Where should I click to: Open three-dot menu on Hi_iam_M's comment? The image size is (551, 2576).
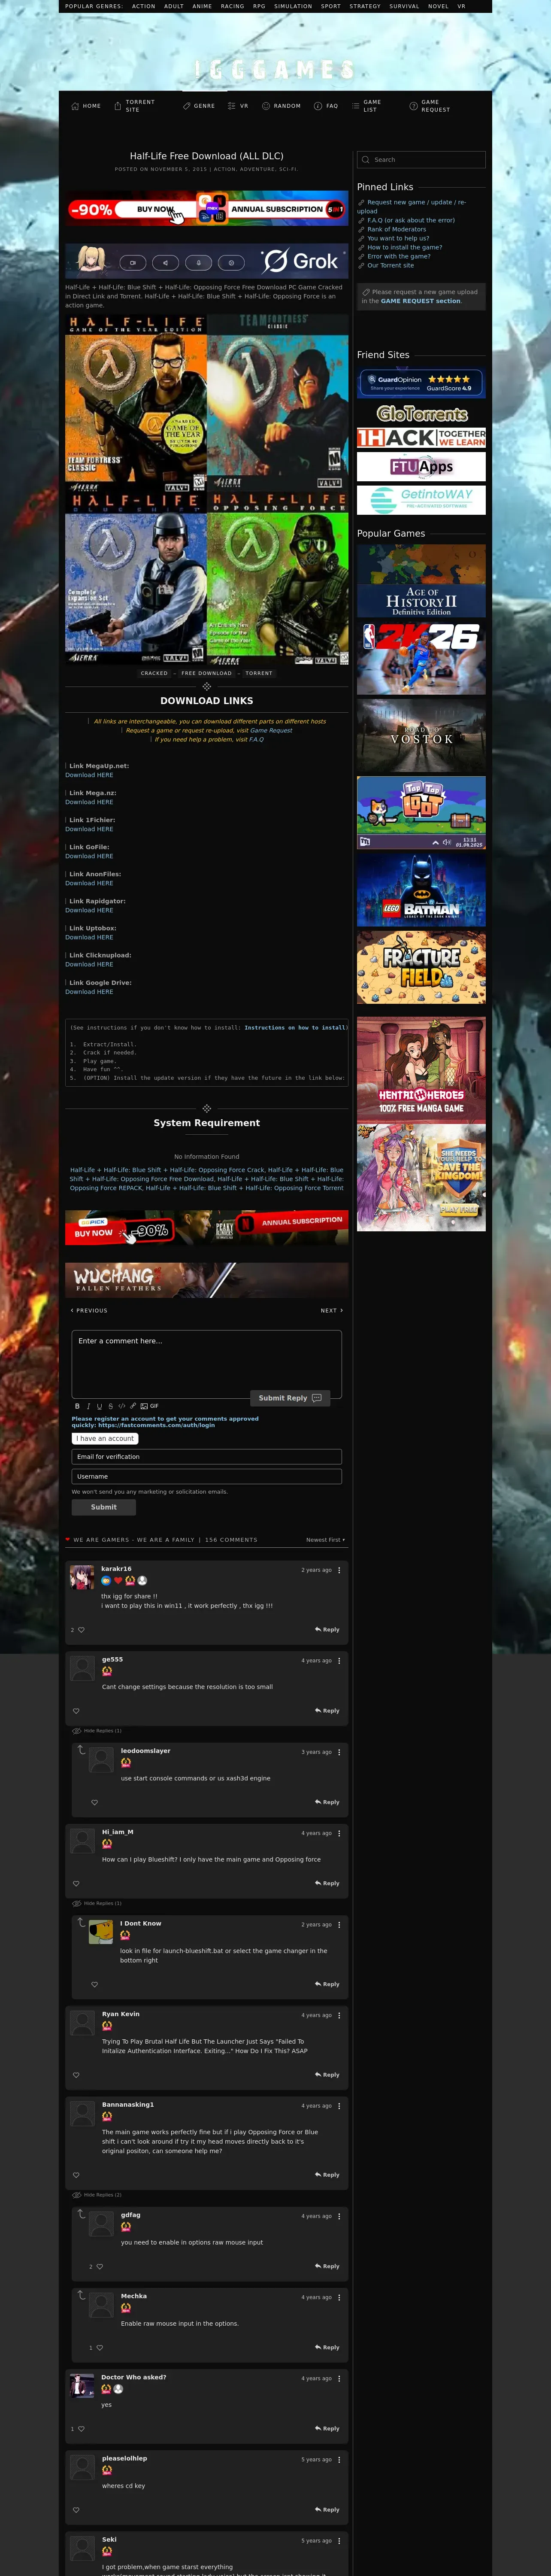tap(339, 1833)
